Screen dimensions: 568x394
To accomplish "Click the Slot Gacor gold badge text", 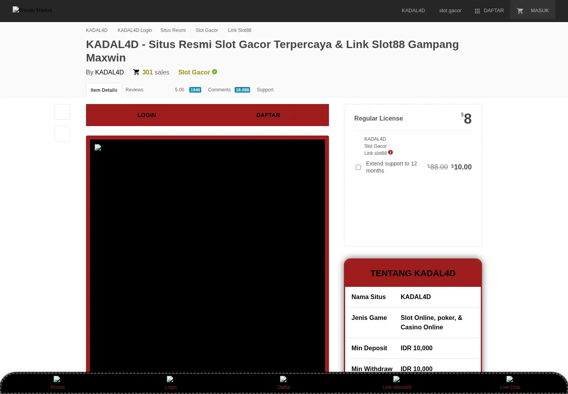I will point(194,72).
